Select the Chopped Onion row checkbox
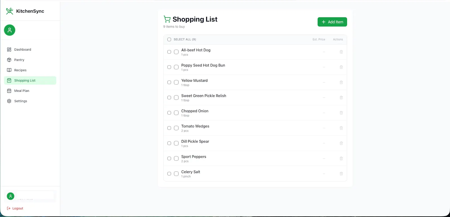 169,113
